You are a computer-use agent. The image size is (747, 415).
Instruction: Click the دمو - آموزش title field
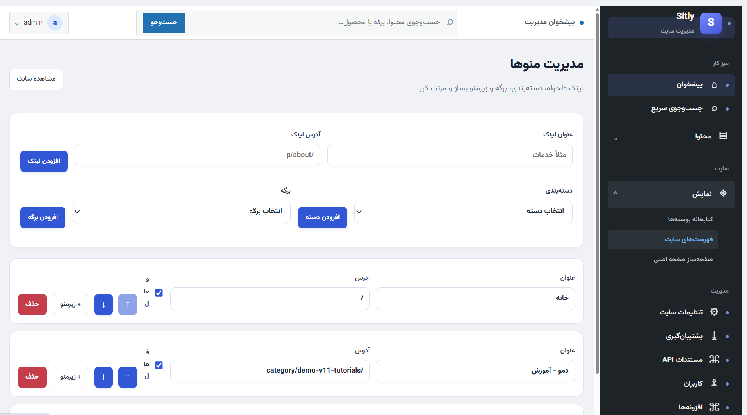(x=475, y=371)
